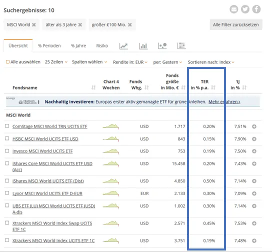Screen dimensions: 272x252
Task: Open Invesco MSCI World UCITS ETF link
Action: pyautogui.click(x=42, y=151)
